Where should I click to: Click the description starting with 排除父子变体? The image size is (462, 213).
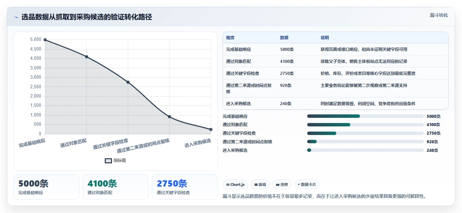[x=364, y=61]
